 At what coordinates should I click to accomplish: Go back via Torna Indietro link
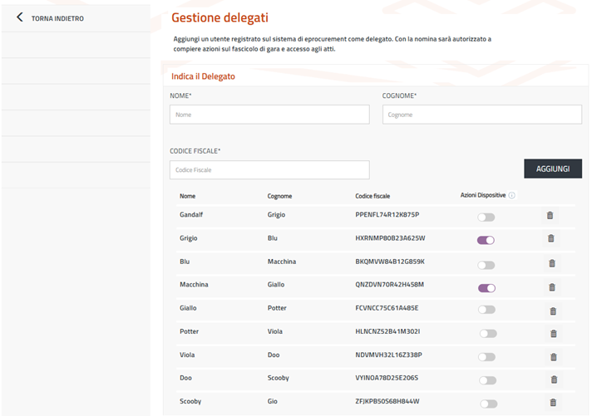[57, 18]
